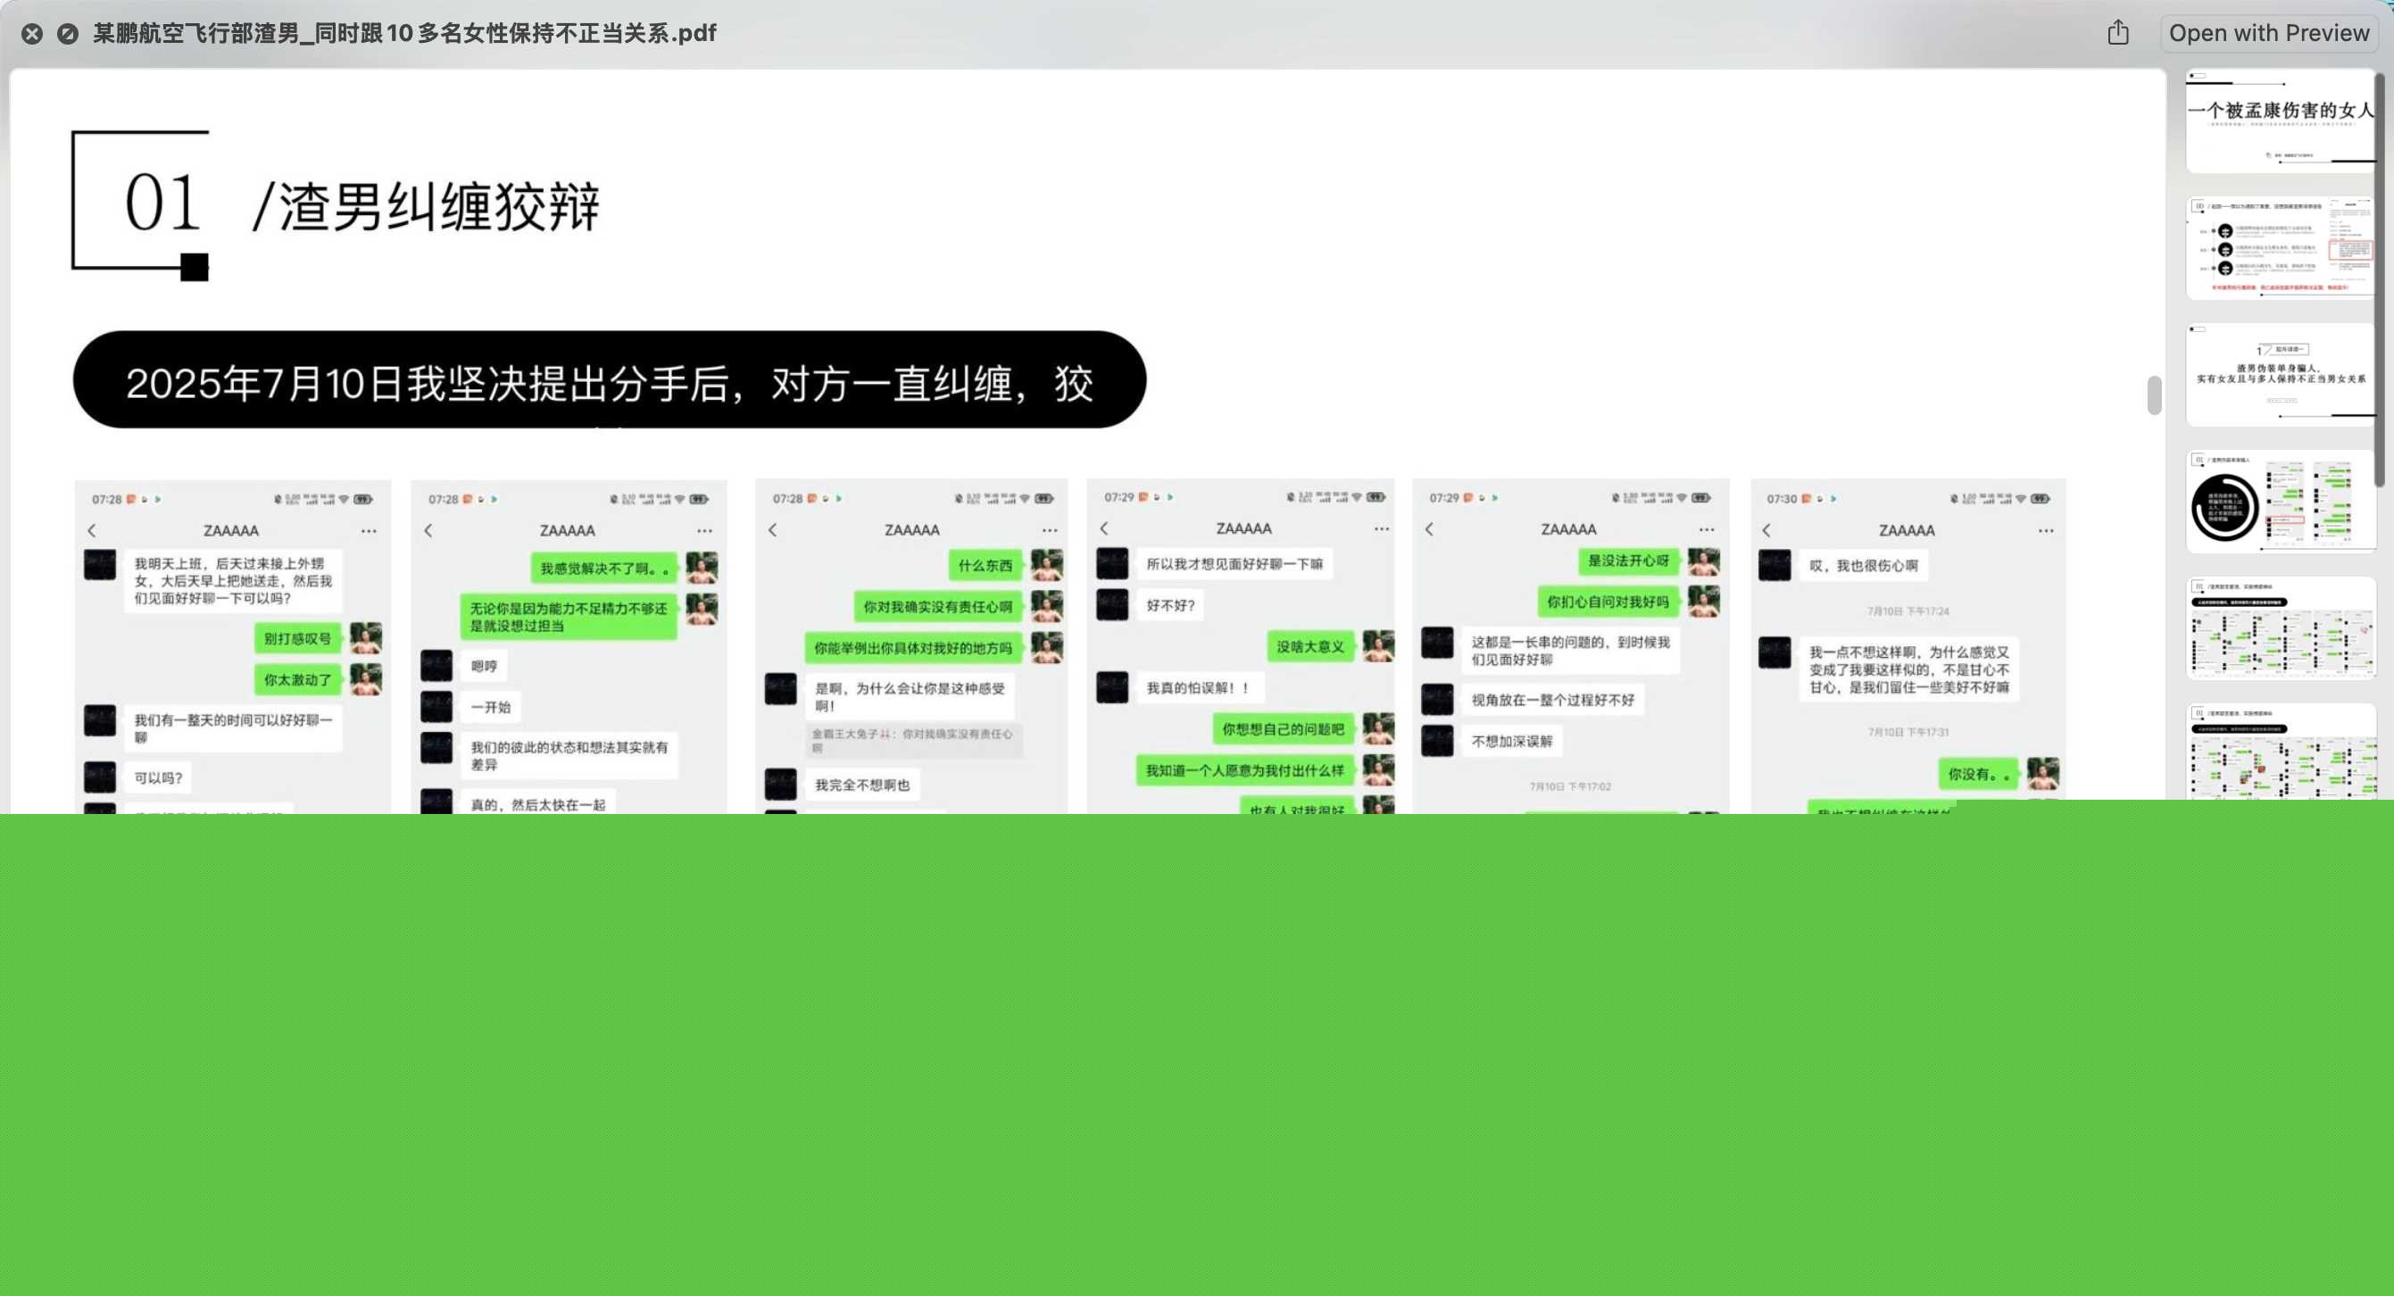The width and height of the screenshot is (2394, 1296).
Task: Click back chevron in first chat screenshot
Action: [x=92, y=530]
